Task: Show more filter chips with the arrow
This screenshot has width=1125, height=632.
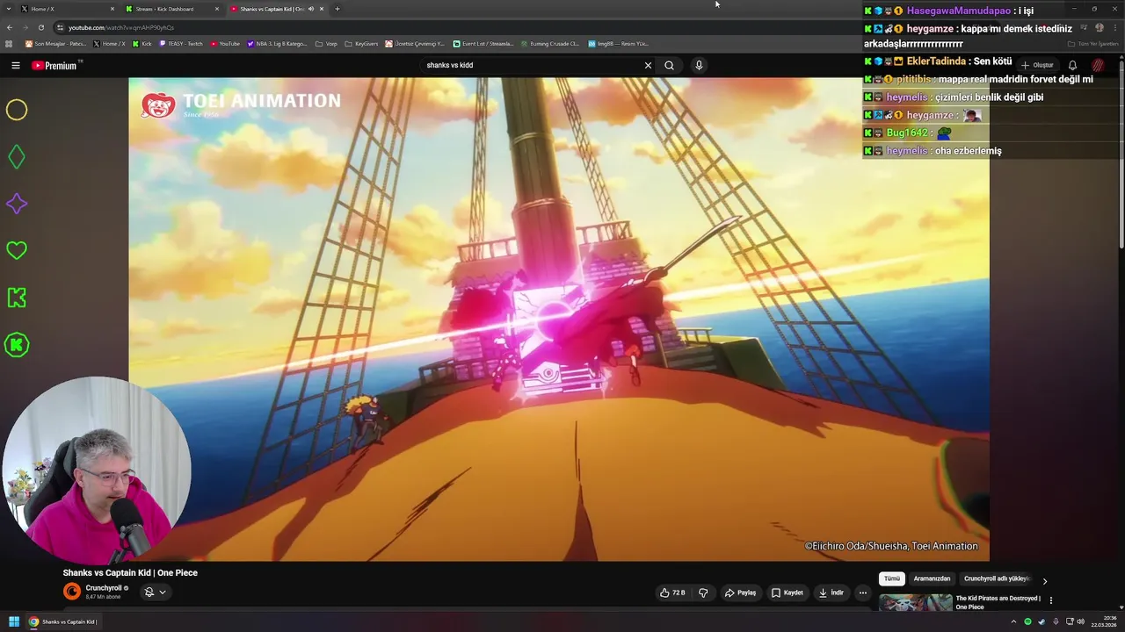Action: 1044,580
